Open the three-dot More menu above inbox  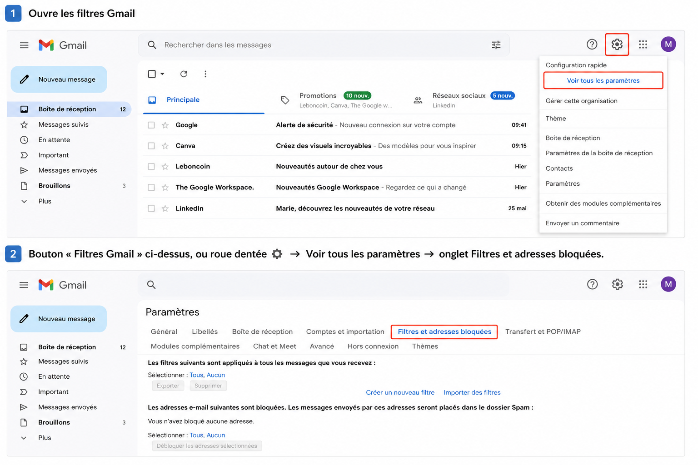pyautogui.click(x=205, y=74)
